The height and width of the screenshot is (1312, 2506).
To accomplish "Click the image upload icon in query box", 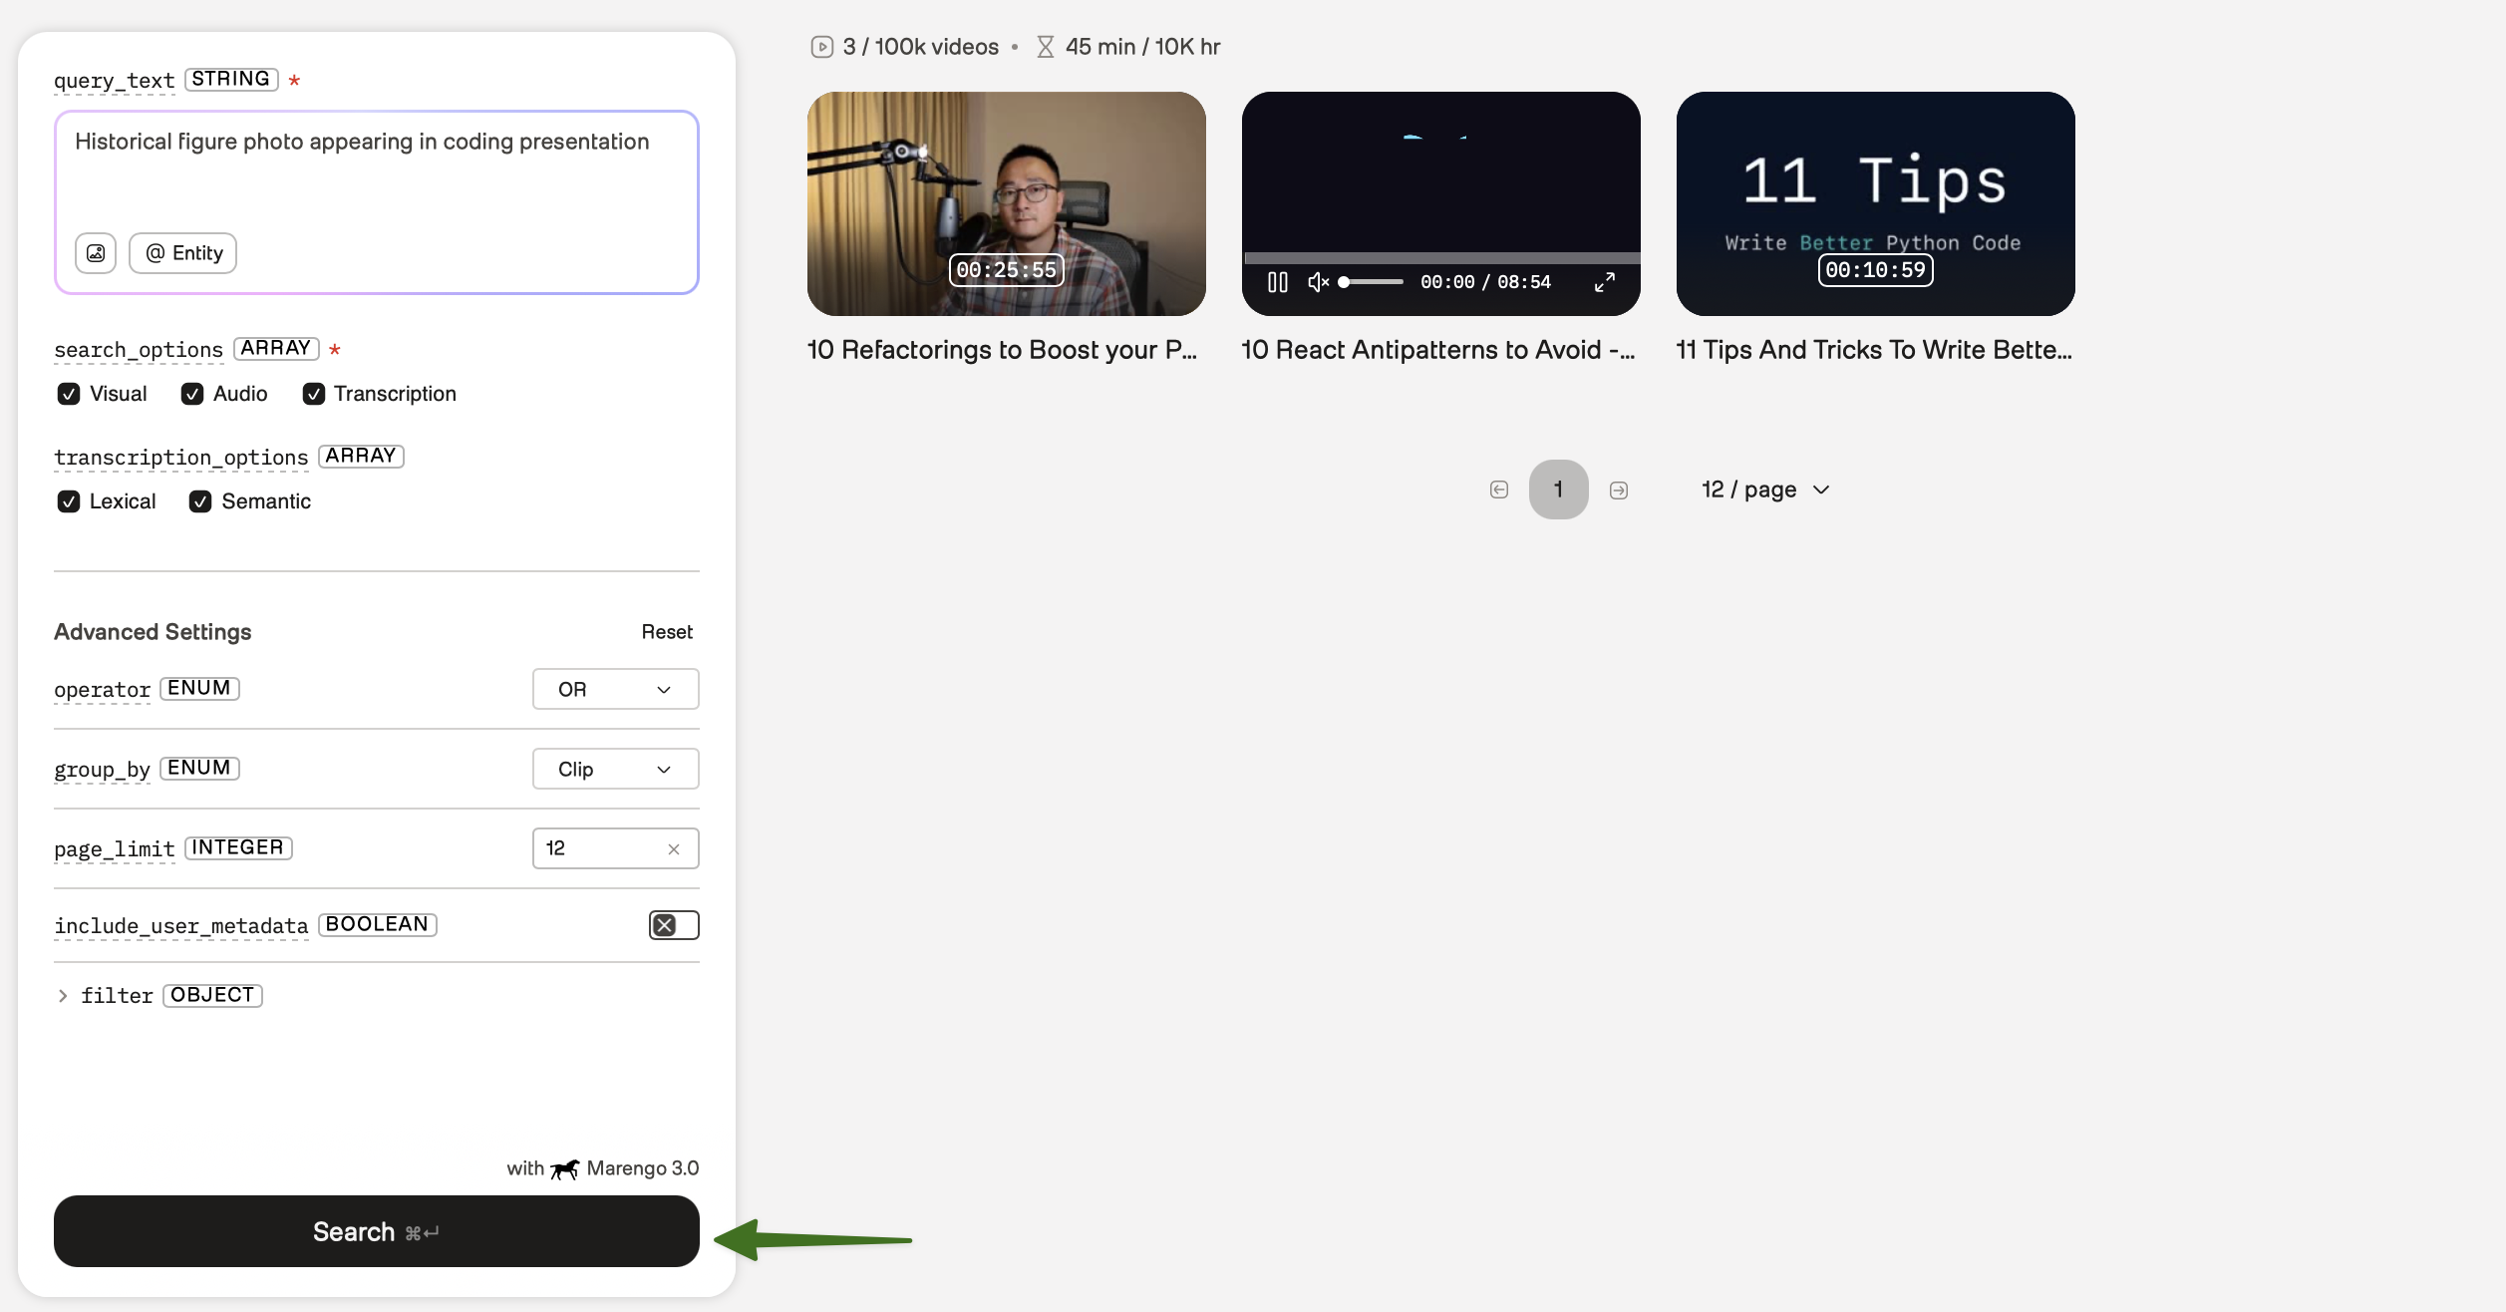I will tap(96, 253).
